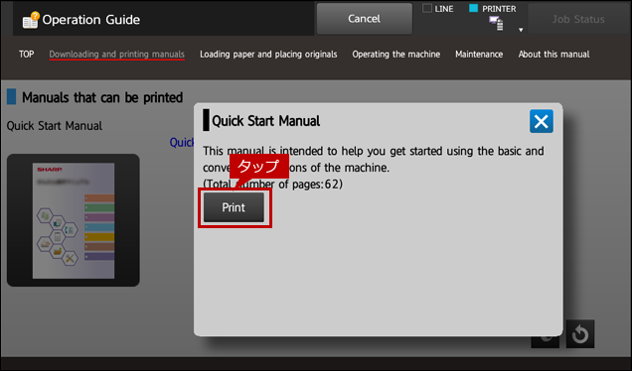
Task: Follow the blue Quick link text
Action: (182, 143)
